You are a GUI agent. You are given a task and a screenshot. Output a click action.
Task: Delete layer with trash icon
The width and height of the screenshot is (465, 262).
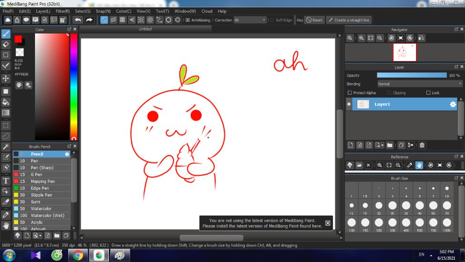click(x=422, y=145)
